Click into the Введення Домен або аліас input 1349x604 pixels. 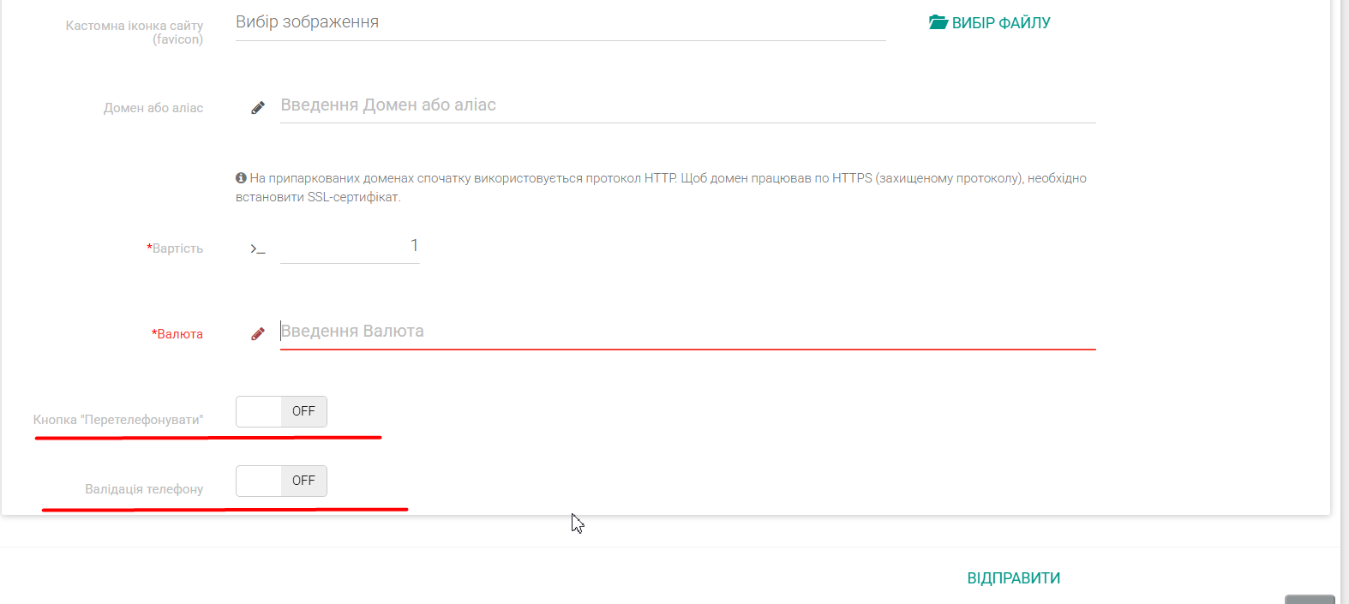(686, 105)
